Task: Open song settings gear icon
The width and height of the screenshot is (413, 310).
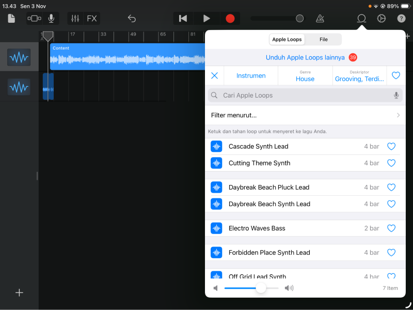Action: pyautogui.click(x=382, y=19)
